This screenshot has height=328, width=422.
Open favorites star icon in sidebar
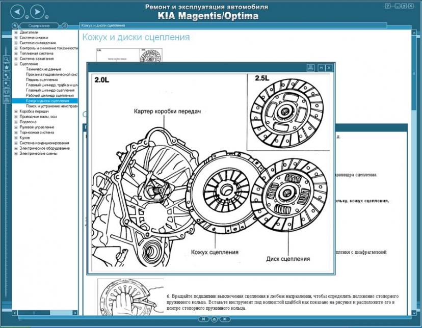(x=7, y=67)
